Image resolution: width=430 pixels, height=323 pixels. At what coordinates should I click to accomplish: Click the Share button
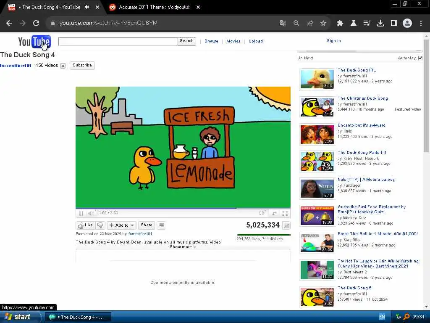click(147, 225)
